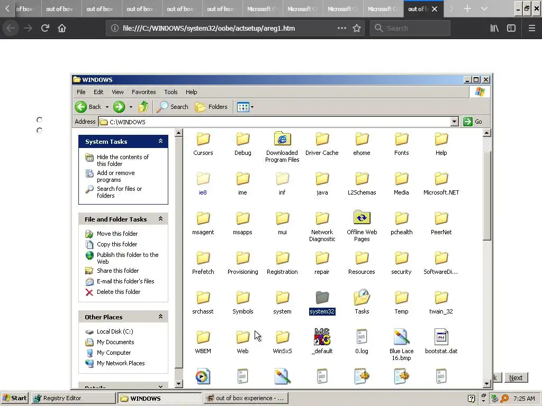Collapse File and Folder Tasks panel
This screenshot has height=406, width=542.
pyautogui.click(x=160, y=219)
